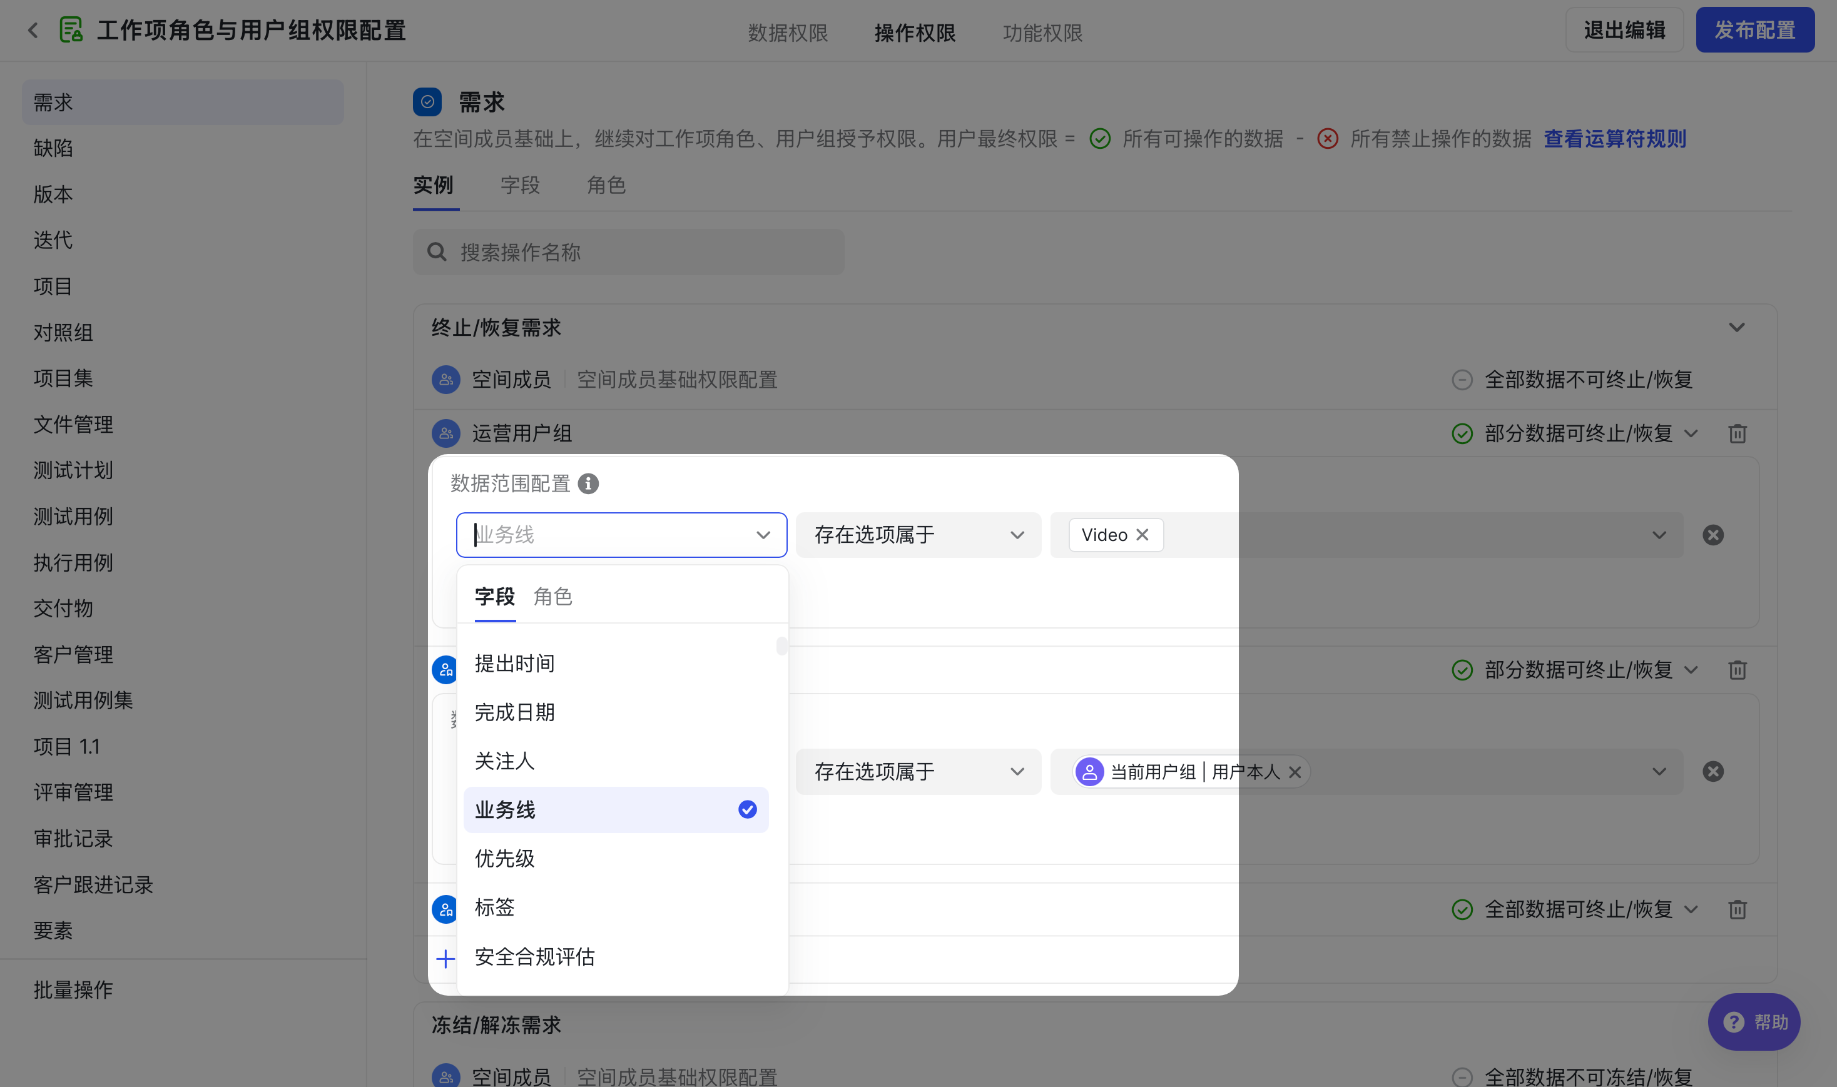Image resolution: width=1837 pixels, height=1087 pixels.
Task: Select 标签 option
Action: pos(616,908)
